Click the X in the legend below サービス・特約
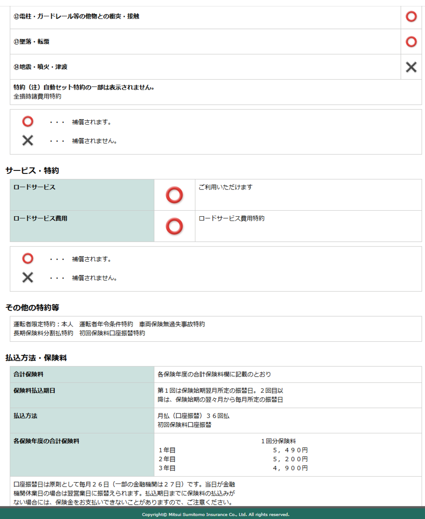425x519 pixels. [28, 278]
